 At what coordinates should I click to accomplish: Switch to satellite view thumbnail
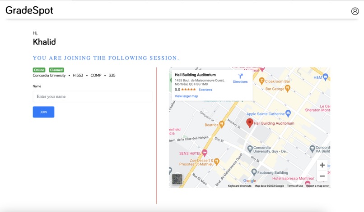pyautogui.click(x=177, y=179)
